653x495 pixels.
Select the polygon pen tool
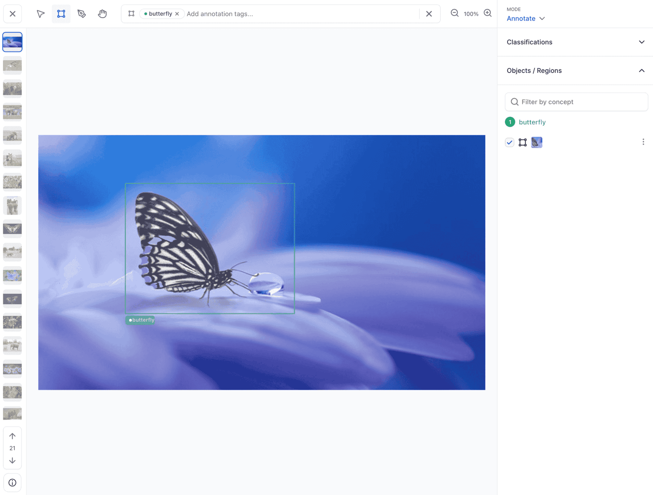(82, 14)
